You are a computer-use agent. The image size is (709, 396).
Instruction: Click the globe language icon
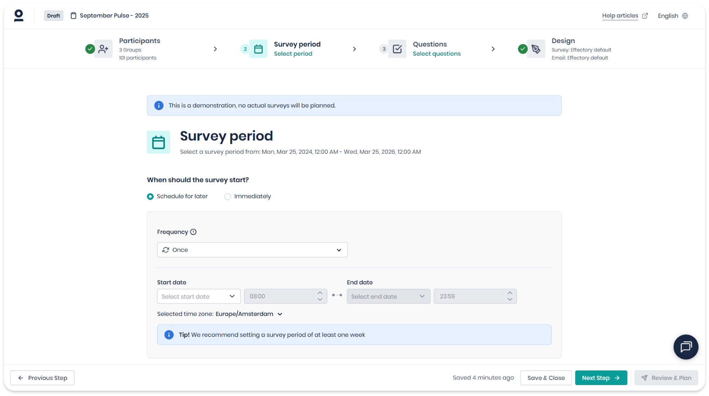click(685, 16)
